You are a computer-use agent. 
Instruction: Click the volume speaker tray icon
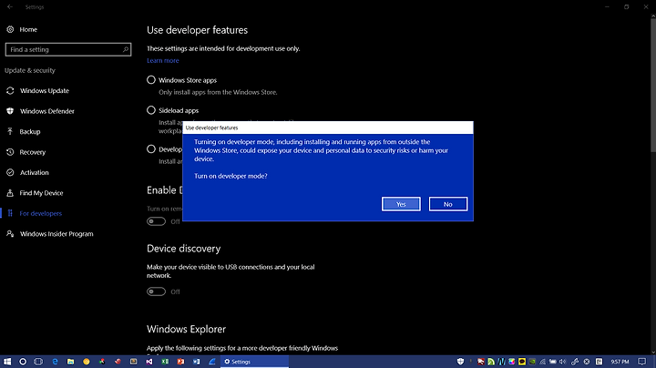coord(562,362)
